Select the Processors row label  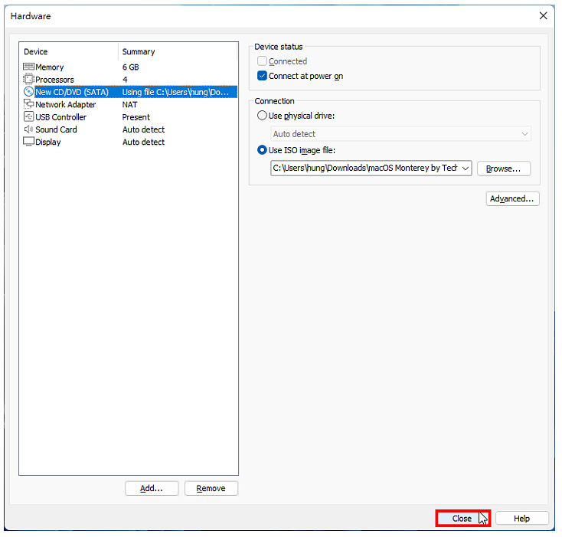(55, 80)
